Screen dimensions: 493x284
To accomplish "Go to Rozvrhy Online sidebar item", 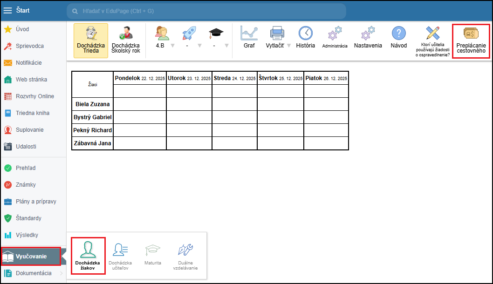I will pos(34,96).
